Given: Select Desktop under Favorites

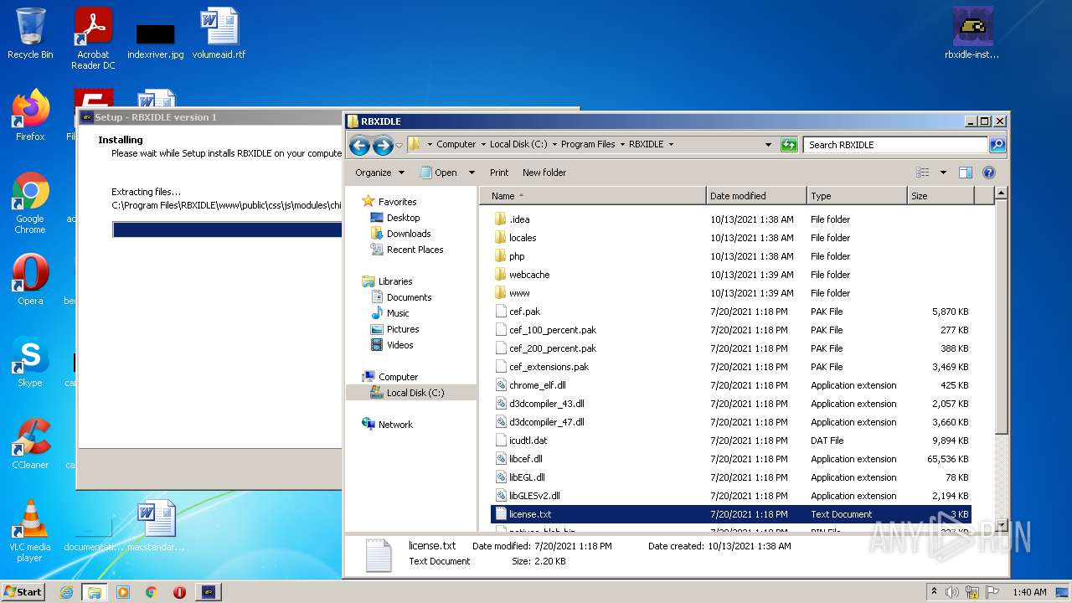Looking at the screenshot, I should click(x=403, y=218).
